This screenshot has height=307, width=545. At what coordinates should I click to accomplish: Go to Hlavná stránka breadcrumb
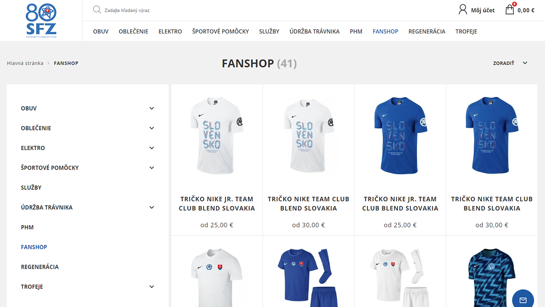click(25, 63)
